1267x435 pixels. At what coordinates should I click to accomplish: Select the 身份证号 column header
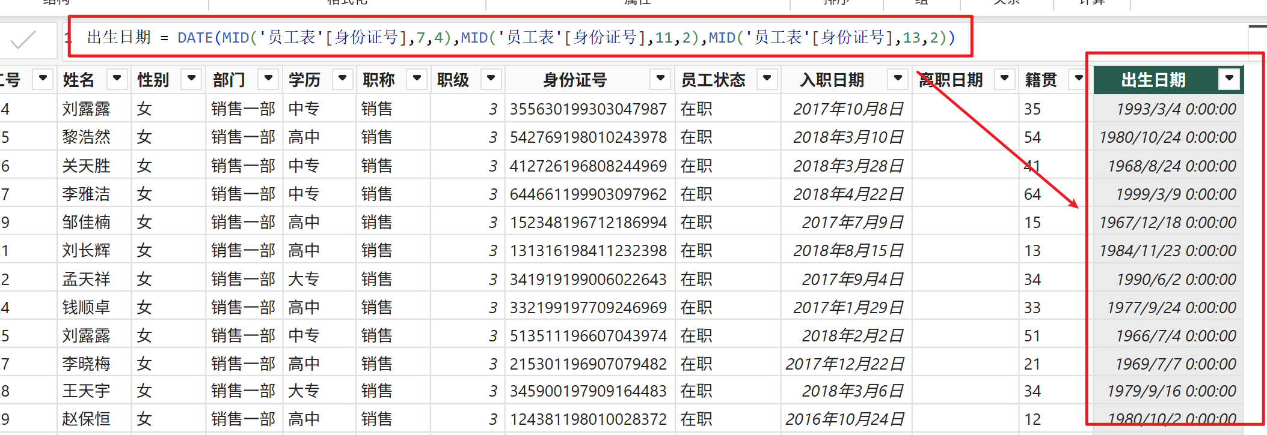tap(574, 80)
